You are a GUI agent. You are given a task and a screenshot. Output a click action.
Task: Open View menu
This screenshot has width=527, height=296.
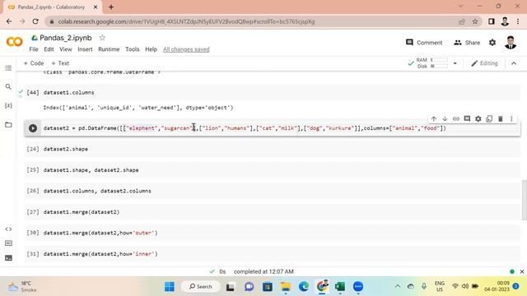(x=66, y=49)
